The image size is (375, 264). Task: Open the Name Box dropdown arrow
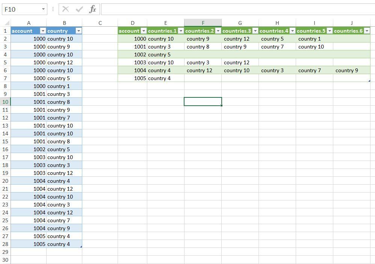pos(43,9)
